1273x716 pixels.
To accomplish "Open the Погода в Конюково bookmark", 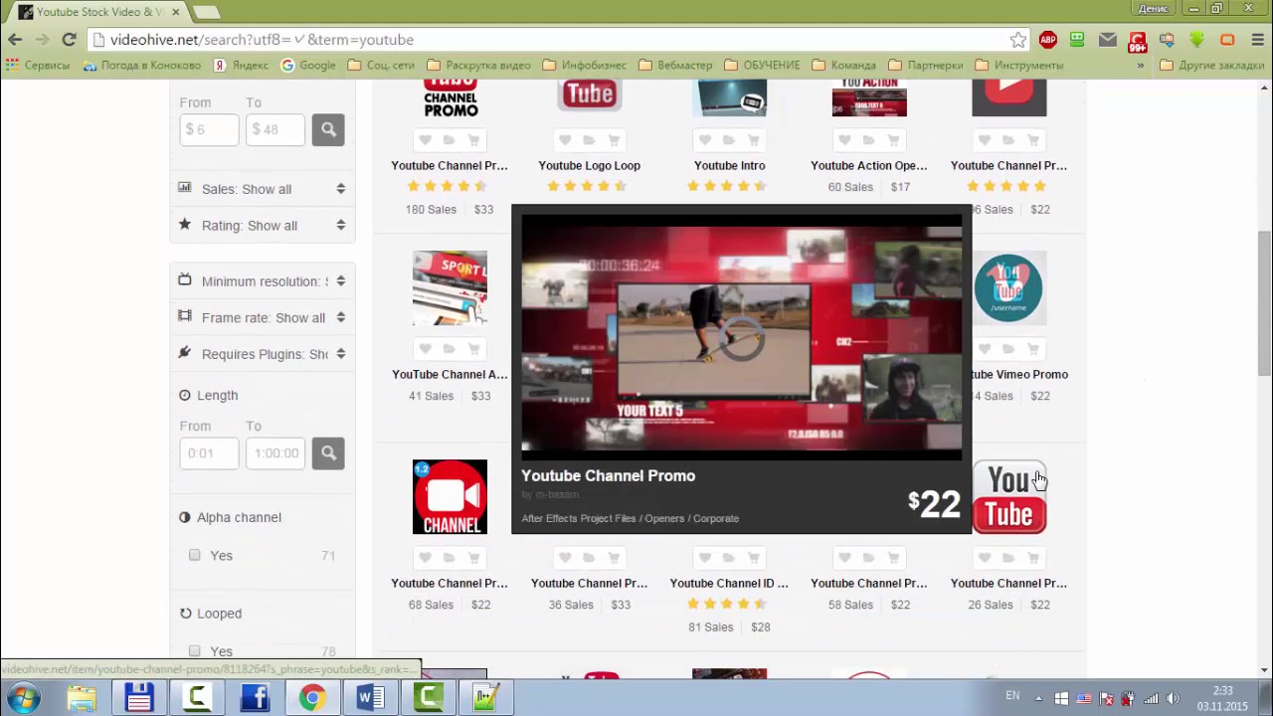I will [142, 66].
